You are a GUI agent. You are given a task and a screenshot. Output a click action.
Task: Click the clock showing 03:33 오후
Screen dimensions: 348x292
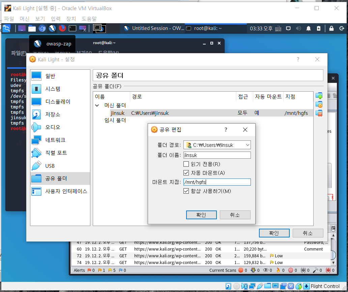point(261,29)
